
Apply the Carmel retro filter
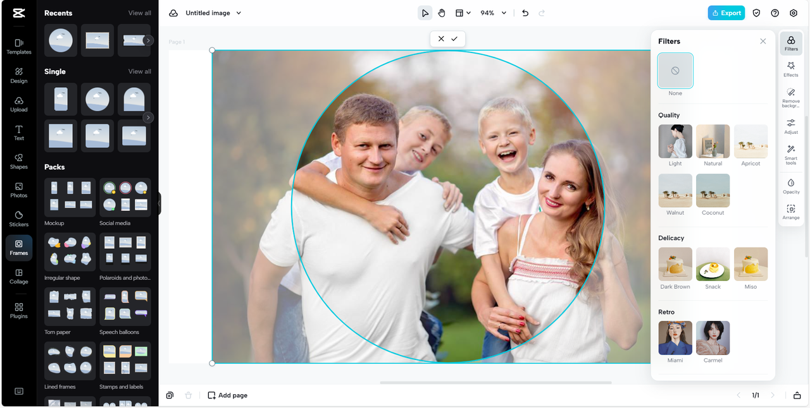(713, 338)
